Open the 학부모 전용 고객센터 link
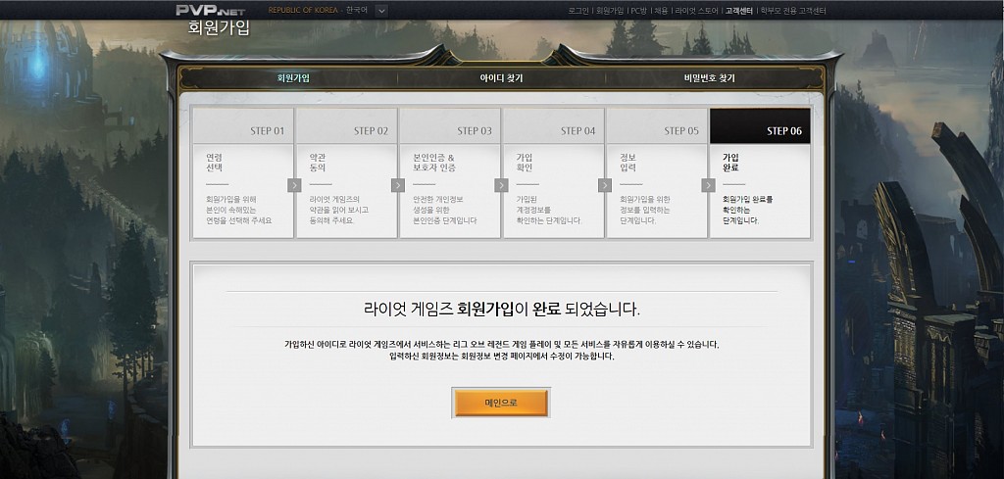Image resolution: width=1004 pixels, height=479 pixels. coord(792,11)
